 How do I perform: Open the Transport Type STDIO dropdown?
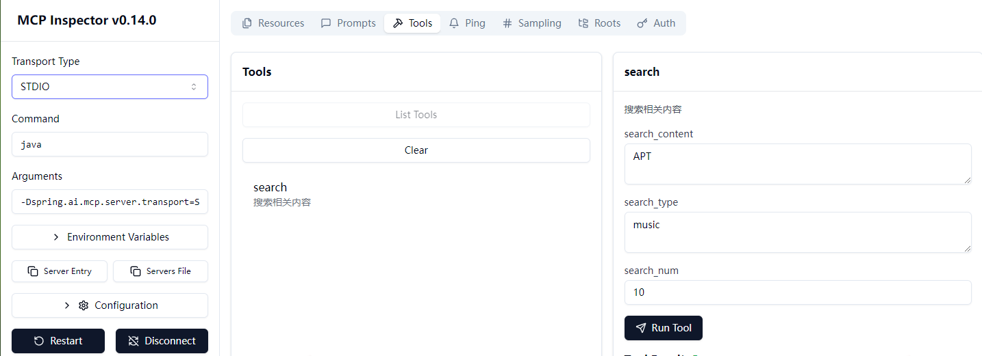[x=110, y=87]
